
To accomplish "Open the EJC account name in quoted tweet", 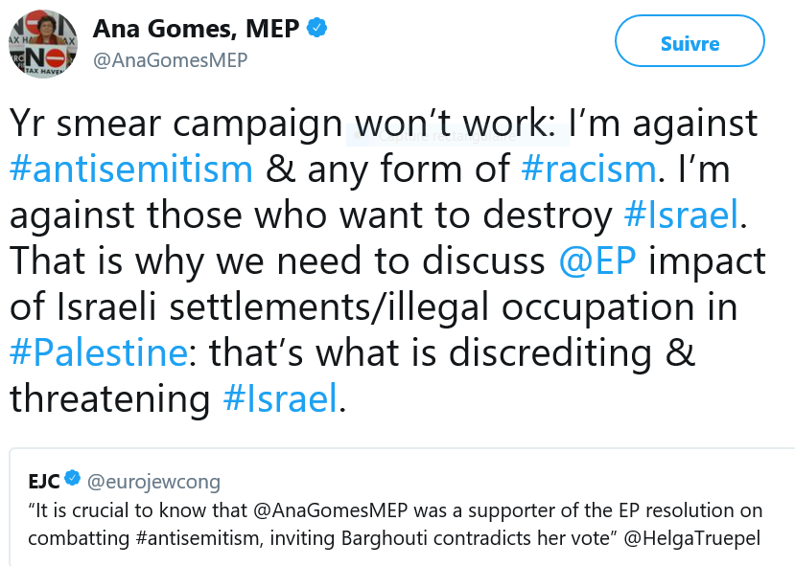I will click(x=42, y=480).
